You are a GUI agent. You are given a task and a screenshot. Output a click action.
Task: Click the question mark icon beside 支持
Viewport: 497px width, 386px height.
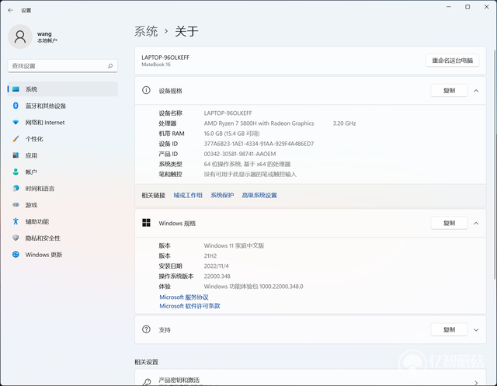click(x=146, y=329)
